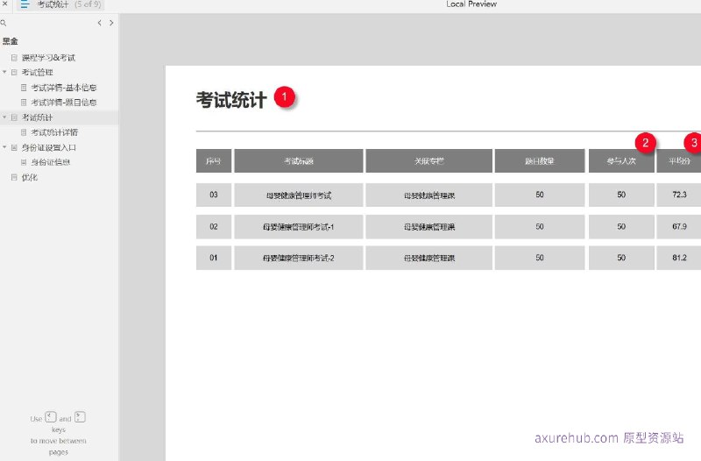The image size is (701, 461).
Task: Toggle the pages list hamburger icon
Action: (x=25, y=4)
